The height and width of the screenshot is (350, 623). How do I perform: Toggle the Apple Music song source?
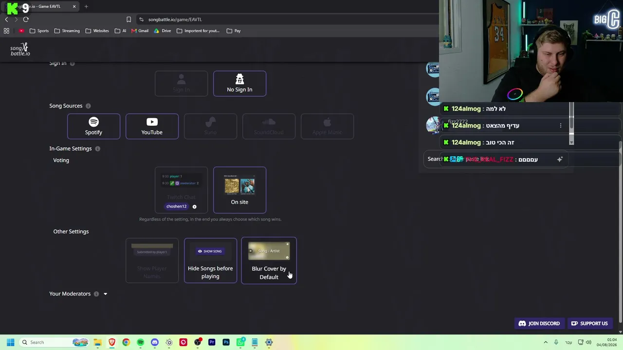coord(327,126)
